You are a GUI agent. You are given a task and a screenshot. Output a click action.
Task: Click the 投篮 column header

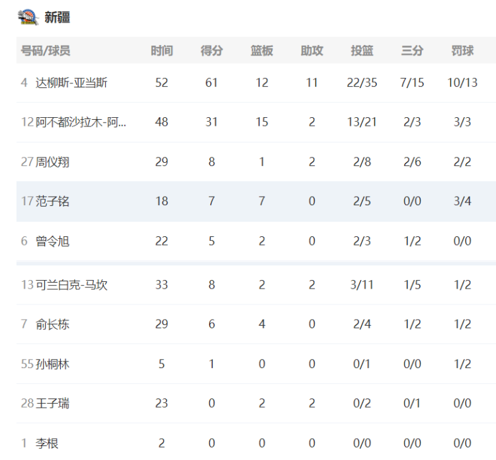tap(362, 51)
